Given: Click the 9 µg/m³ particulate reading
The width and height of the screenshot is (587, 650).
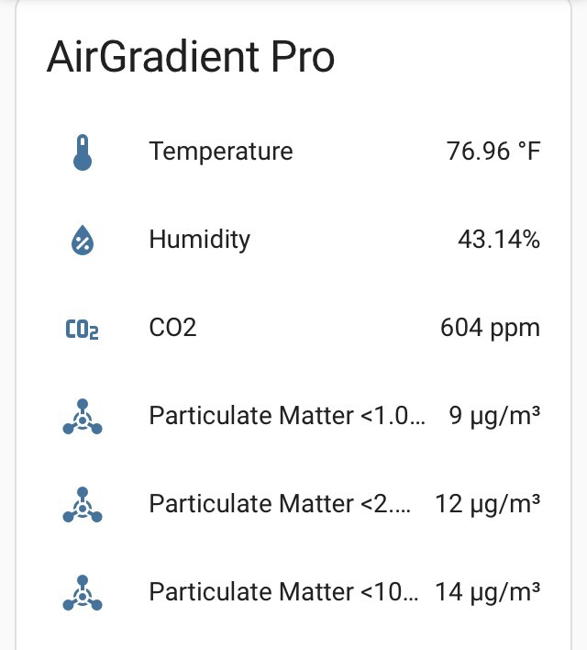Looking at the screenshot, I should [494, 416].
